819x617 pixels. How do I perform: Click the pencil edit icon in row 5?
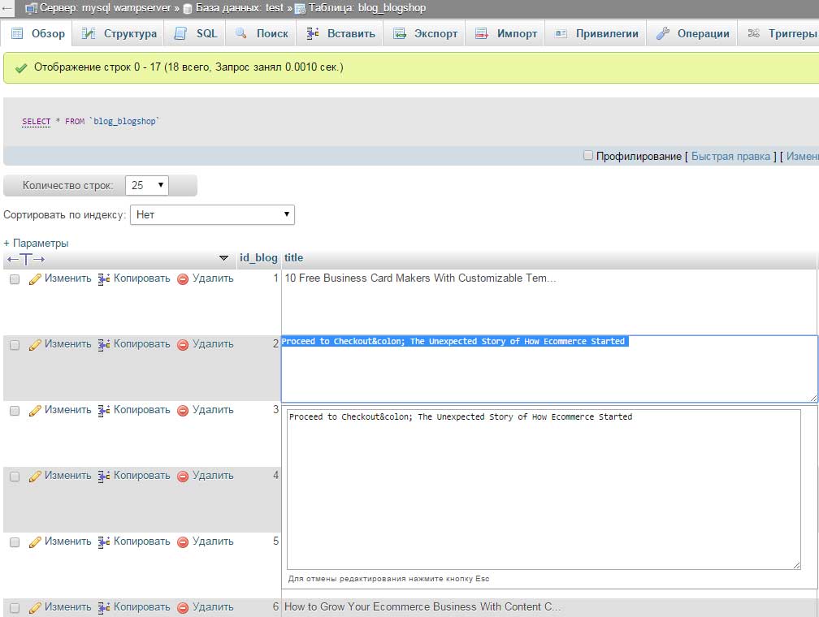(35, 542)
